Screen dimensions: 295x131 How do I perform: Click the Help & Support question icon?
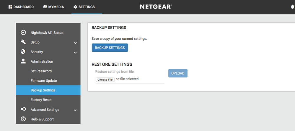click(23, 119)
